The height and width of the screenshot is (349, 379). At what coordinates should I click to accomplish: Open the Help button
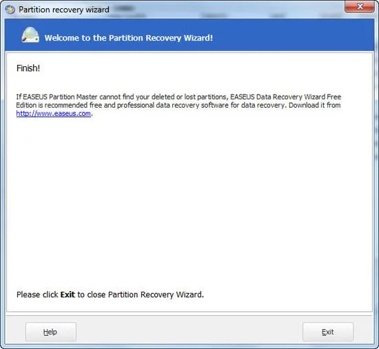51,332
